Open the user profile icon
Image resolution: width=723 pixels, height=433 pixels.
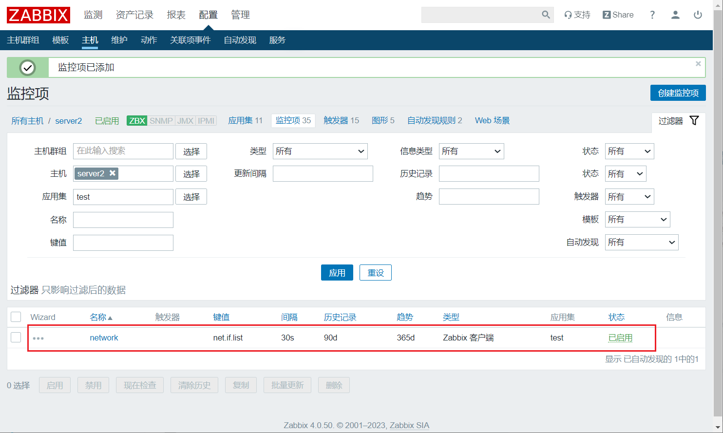pyautogui.click(x=675, y=15)
